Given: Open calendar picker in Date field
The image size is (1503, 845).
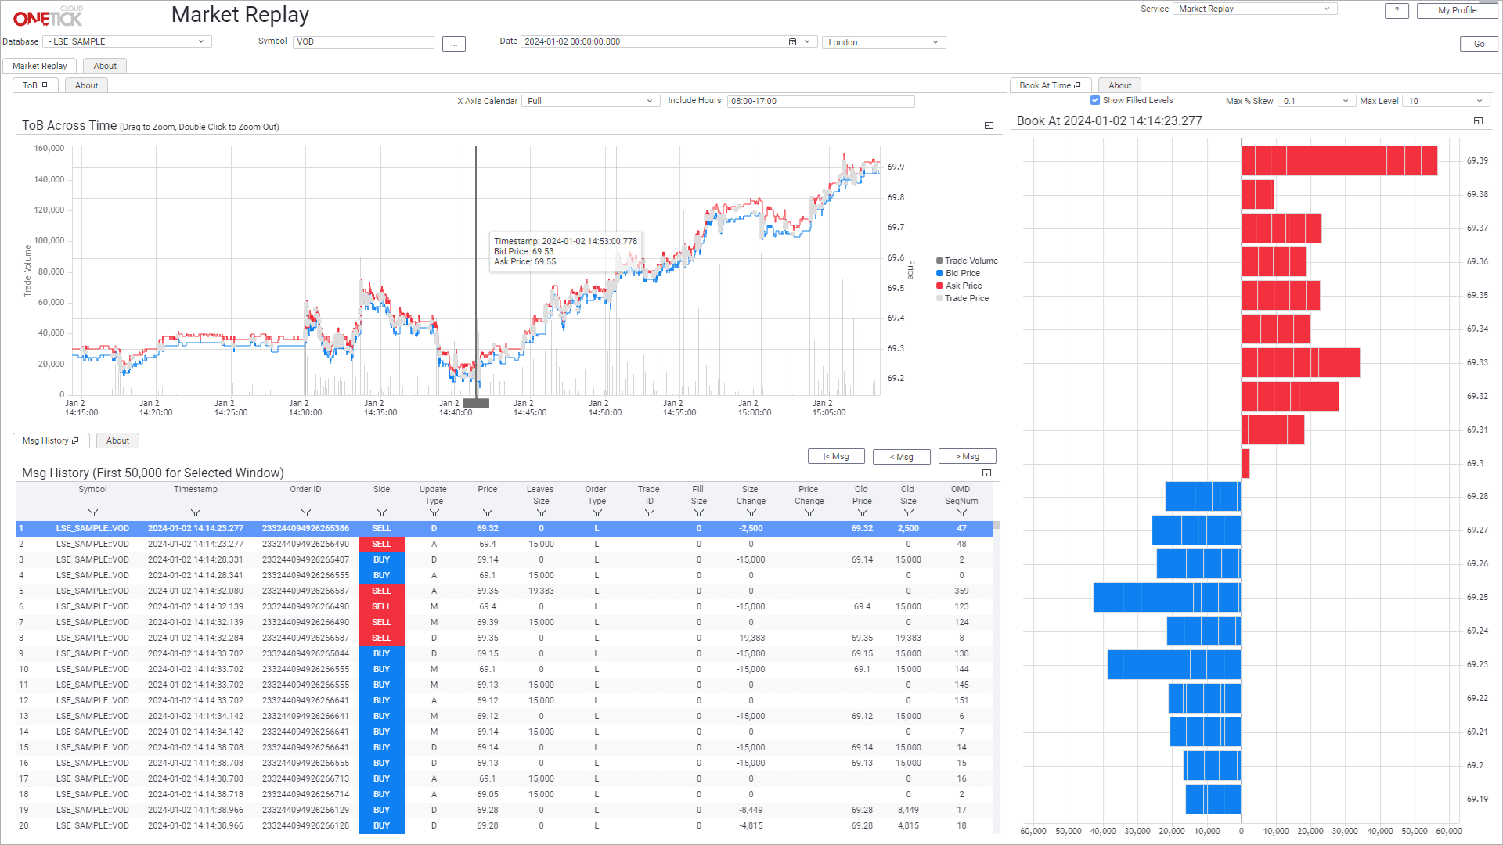Looking at the screenshot, I should point(792,42).
